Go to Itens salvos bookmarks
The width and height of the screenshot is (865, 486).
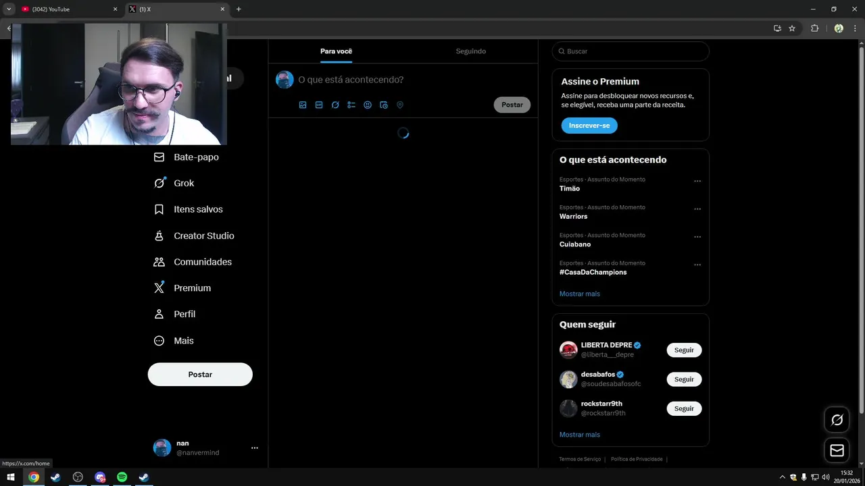189,209
